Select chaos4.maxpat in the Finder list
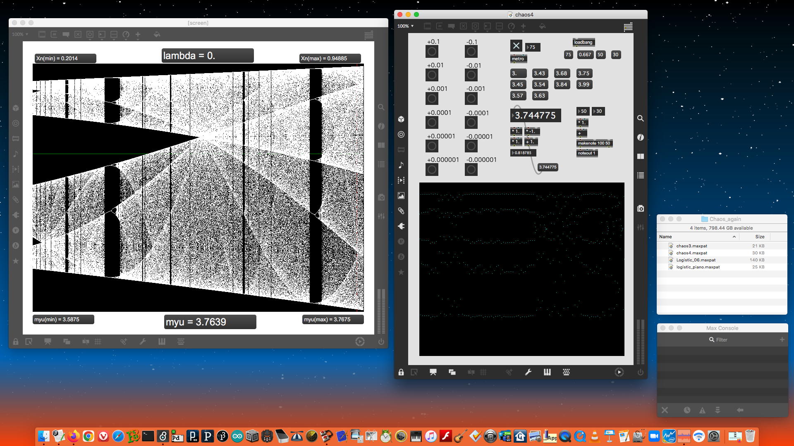This screenshot has height=446, width=794. pyautogui.click(x=691, y=253)
